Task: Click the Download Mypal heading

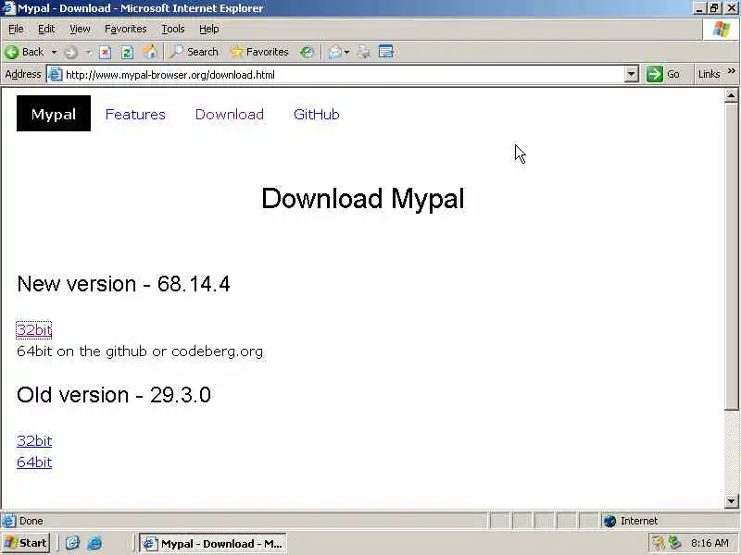Action: point(363,199)
